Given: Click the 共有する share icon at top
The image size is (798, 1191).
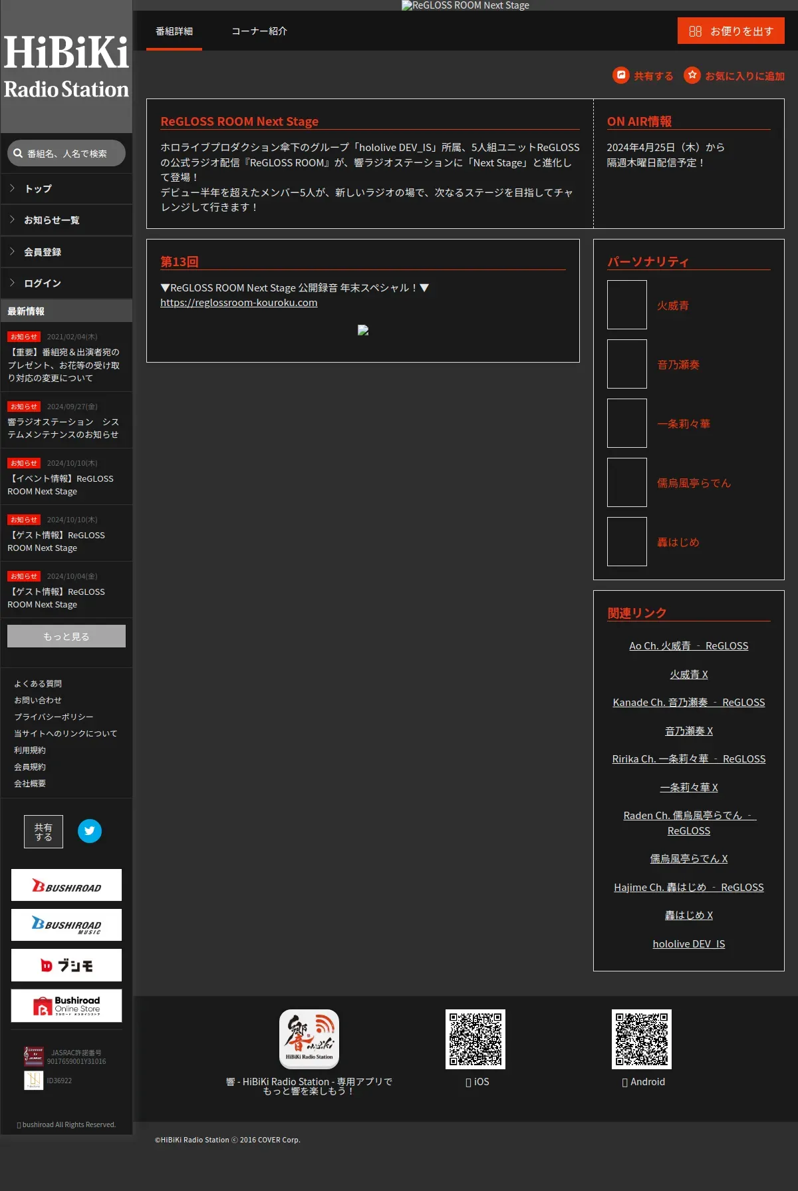Looking at the screenshot, I should click(x=621, y=75).
